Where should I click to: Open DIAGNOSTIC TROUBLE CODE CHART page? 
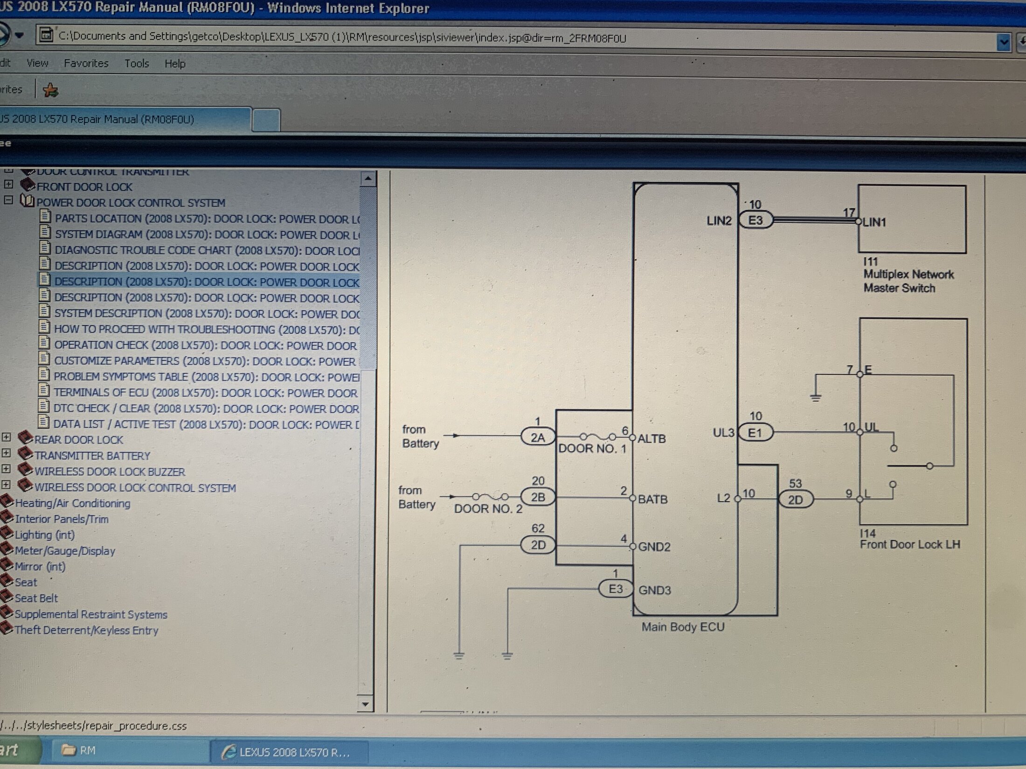[207, 251]
